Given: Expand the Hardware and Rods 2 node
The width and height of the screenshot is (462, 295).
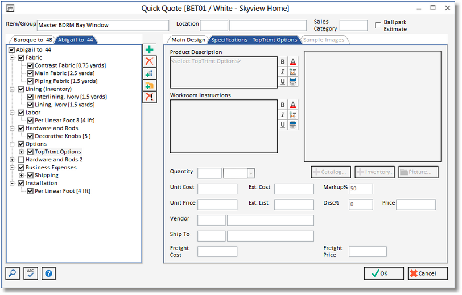Looking at the screenshot, I should (12, 160).
